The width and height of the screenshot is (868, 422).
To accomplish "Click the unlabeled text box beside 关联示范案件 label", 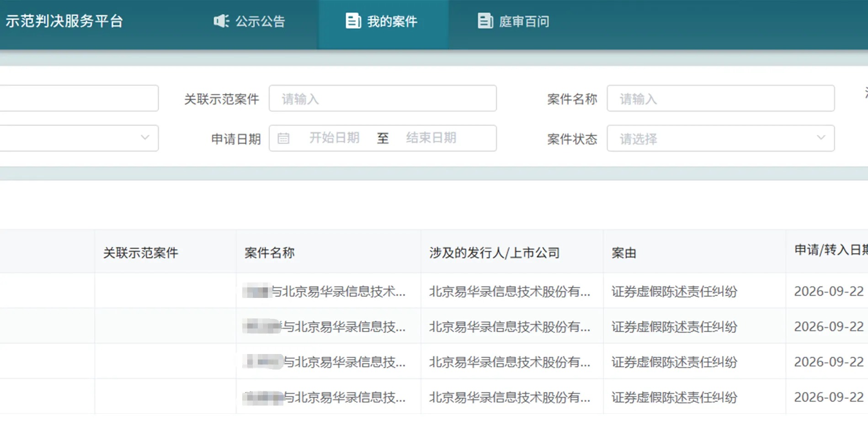I will tap(79, 99).
